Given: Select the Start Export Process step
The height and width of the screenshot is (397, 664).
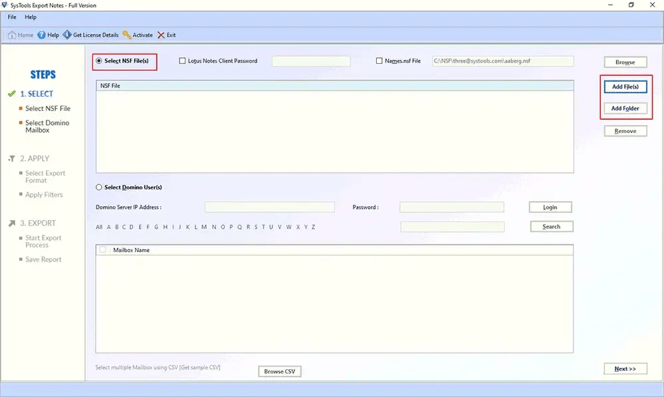Looking at the screenshot, I should click(x=43, y=241).
